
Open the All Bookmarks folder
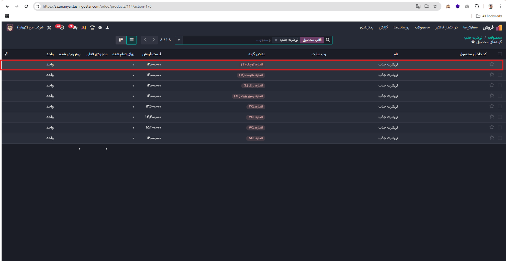coord(489,16)
